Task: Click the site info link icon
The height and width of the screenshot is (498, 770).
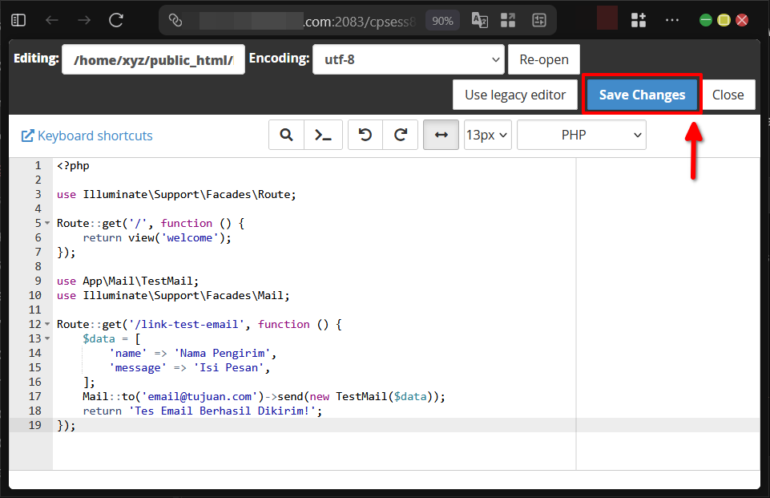Action: 176,20
